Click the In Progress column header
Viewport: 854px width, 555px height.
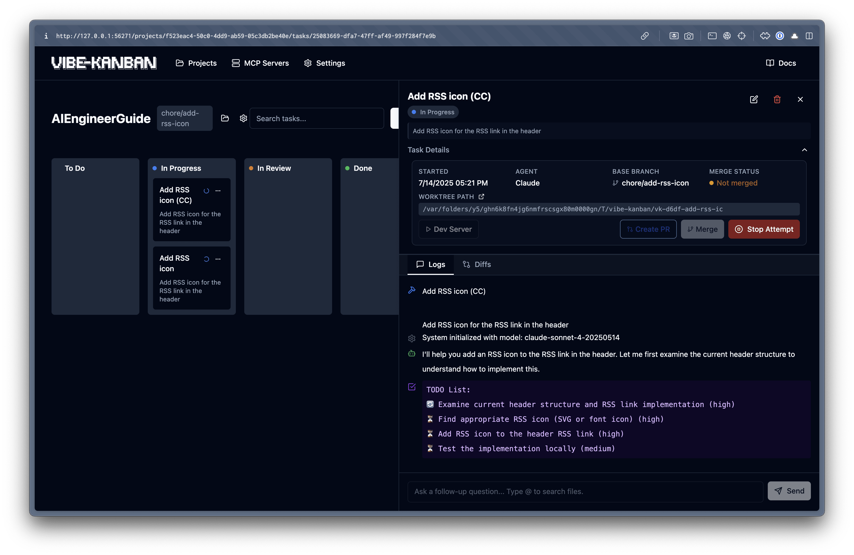[181, 168]
